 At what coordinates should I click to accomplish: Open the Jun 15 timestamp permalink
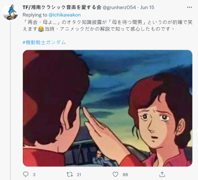coord(147,7)
